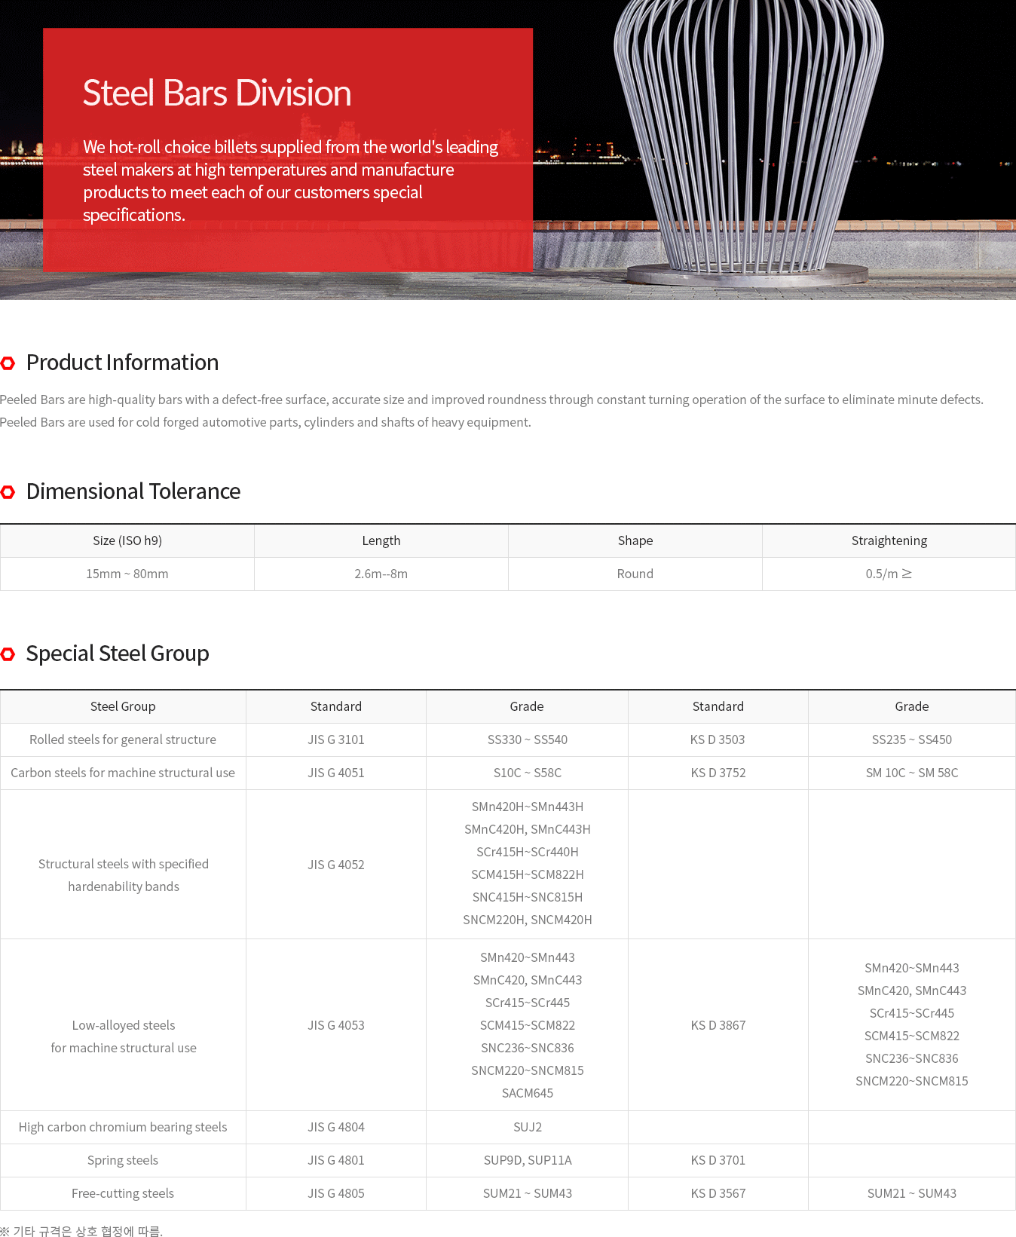1016x1237 pixels.
Task: Click Carbon steels for machine structural use
Action: point(123,773)
